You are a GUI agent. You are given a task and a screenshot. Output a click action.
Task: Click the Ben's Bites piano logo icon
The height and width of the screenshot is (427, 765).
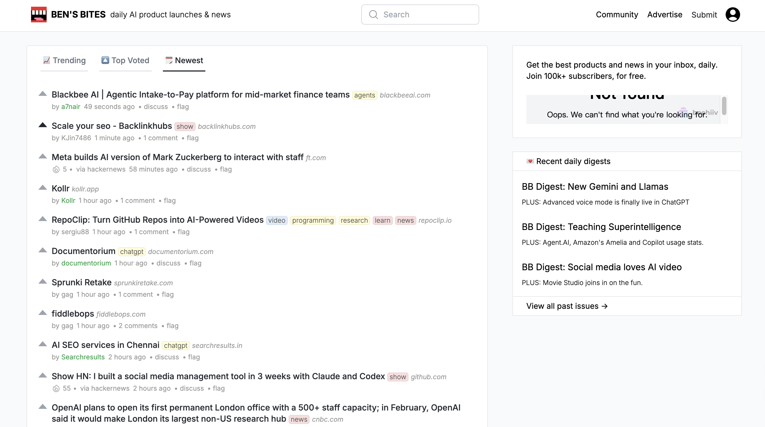tap(39, 15)
